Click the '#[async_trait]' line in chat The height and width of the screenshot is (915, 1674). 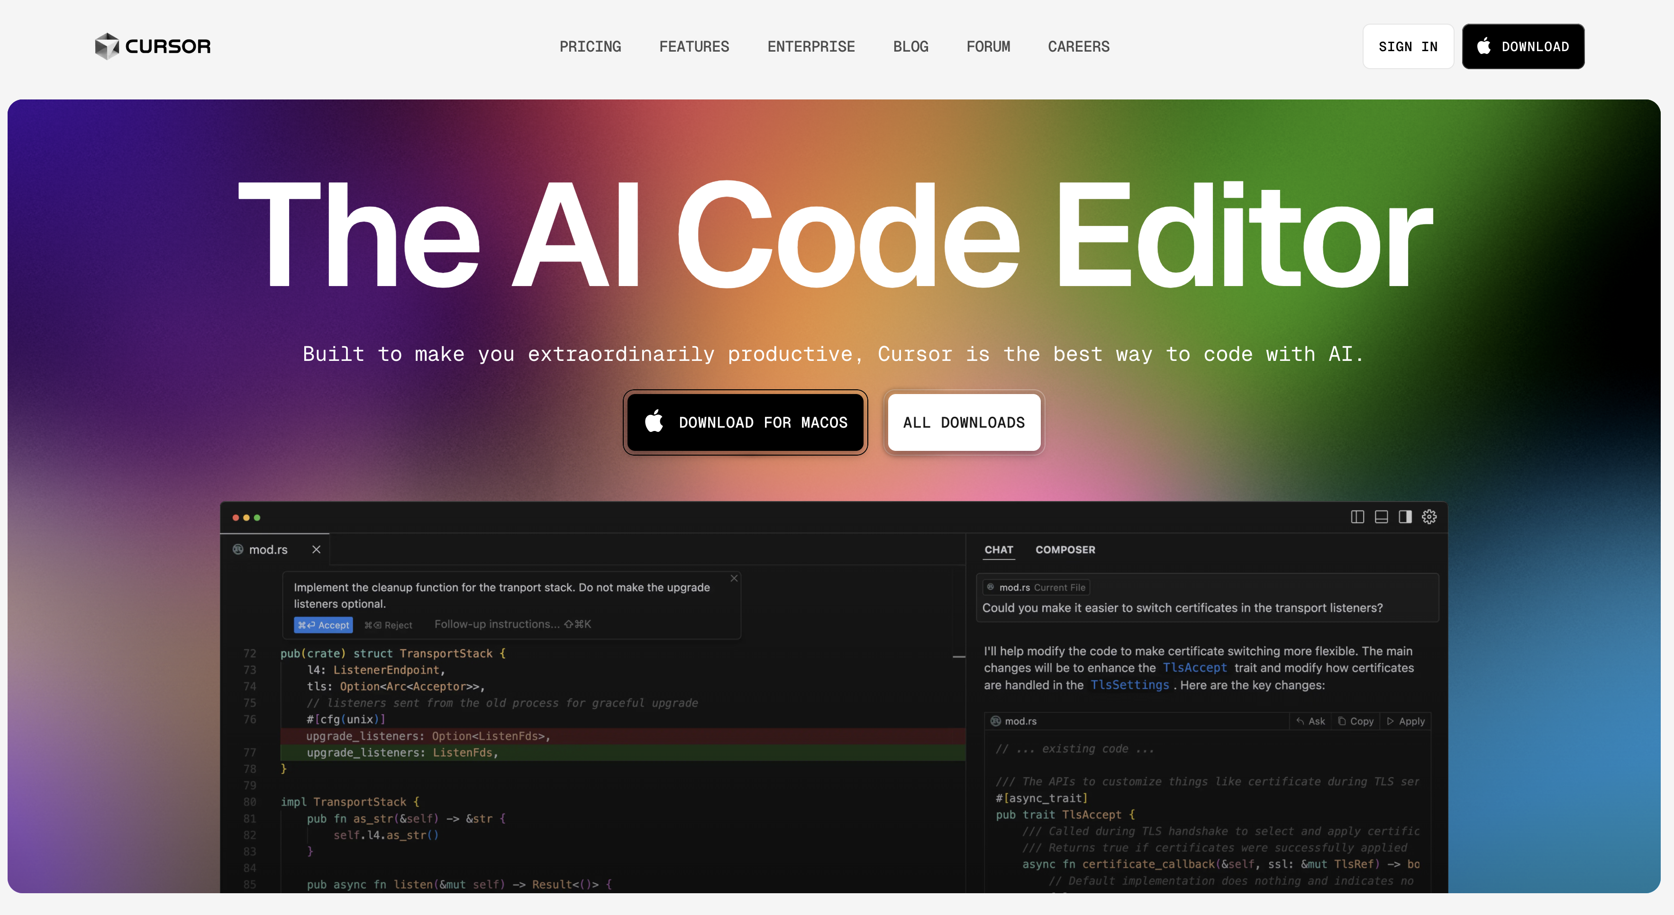coord(1042,798)
